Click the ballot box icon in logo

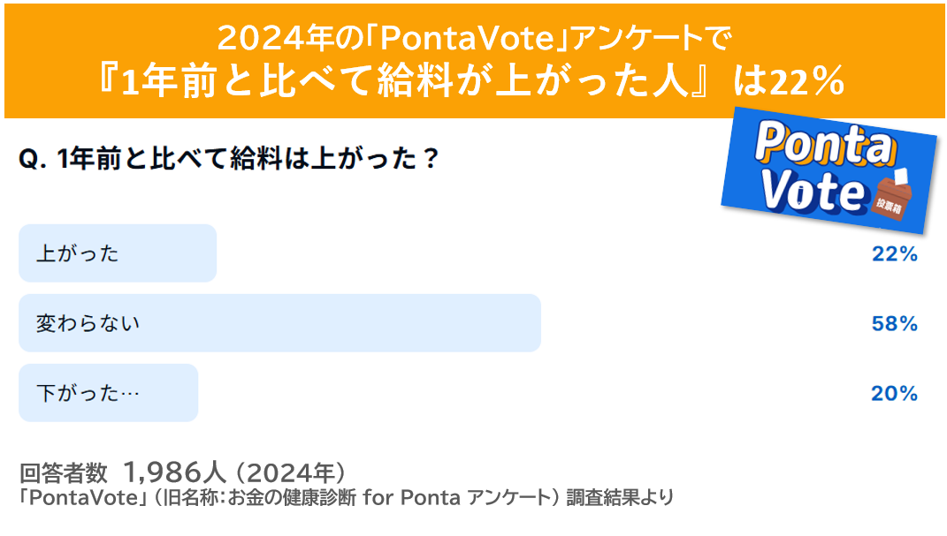pyautogui.click(x=893, y=194)
